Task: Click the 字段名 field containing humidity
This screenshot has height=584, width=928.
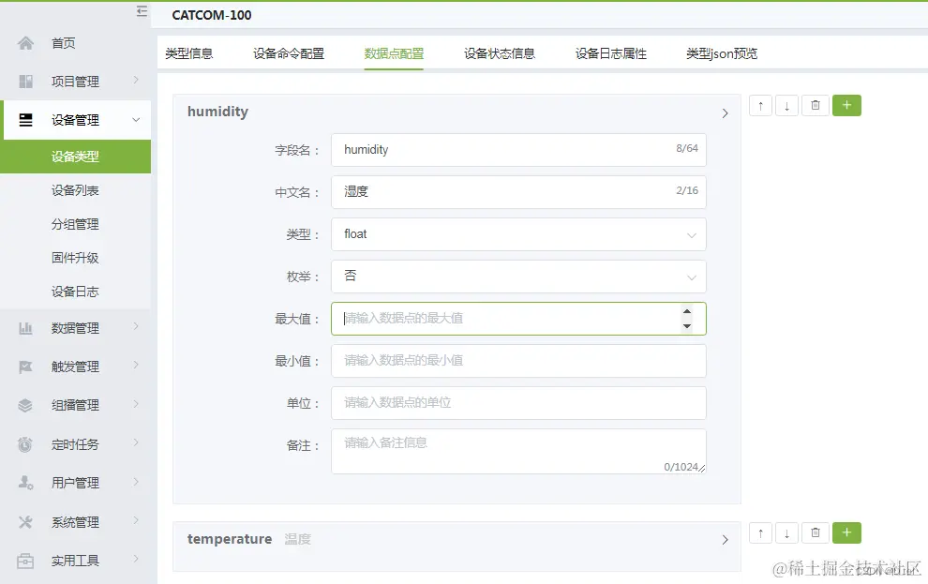Action: [x=518, y=150]
